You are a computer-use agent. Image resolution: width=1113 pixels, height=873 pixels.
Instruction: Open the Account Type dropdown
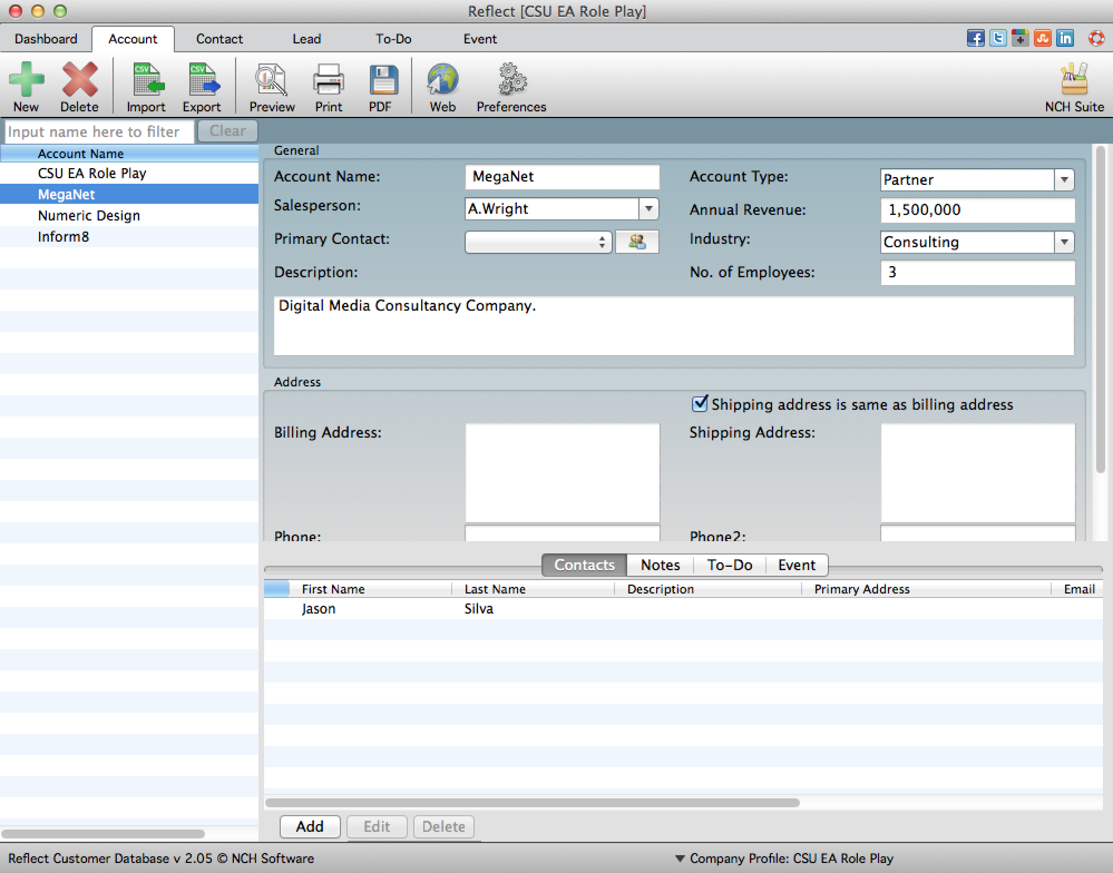pos(1065,179)
